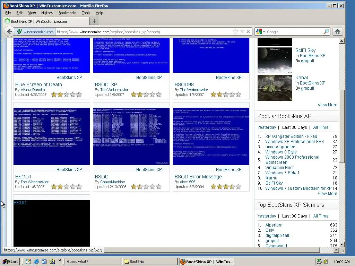Open the BSOD_XP skin link

click(106, 85)
